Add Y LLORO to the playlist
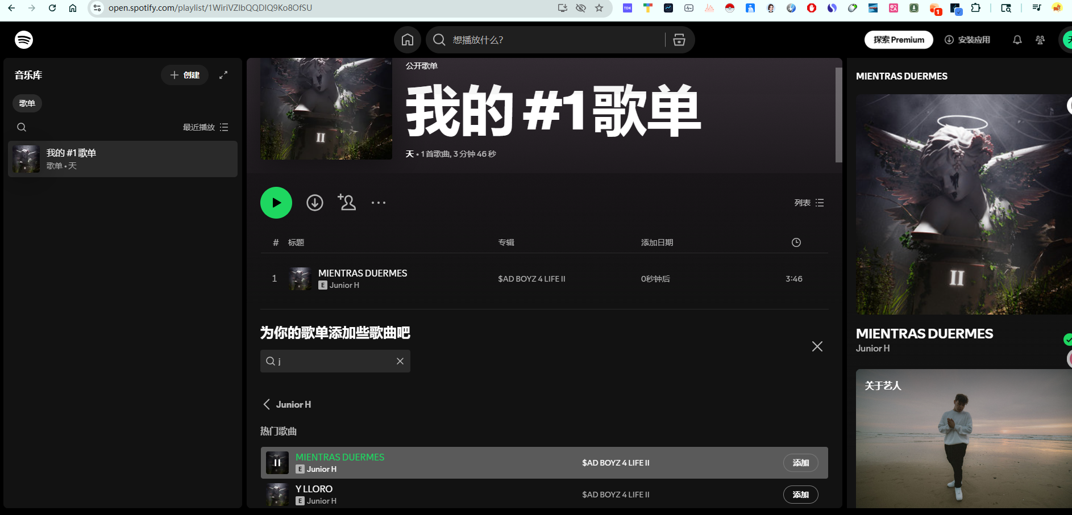1072x515 pixels. point(801,495)
